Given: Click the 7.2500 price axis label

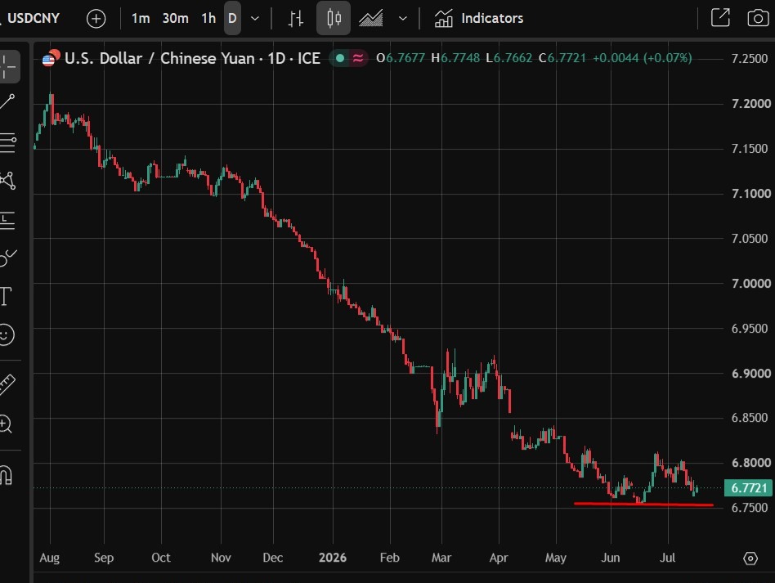Looking at the screenshot, I should tap(750, 58).
